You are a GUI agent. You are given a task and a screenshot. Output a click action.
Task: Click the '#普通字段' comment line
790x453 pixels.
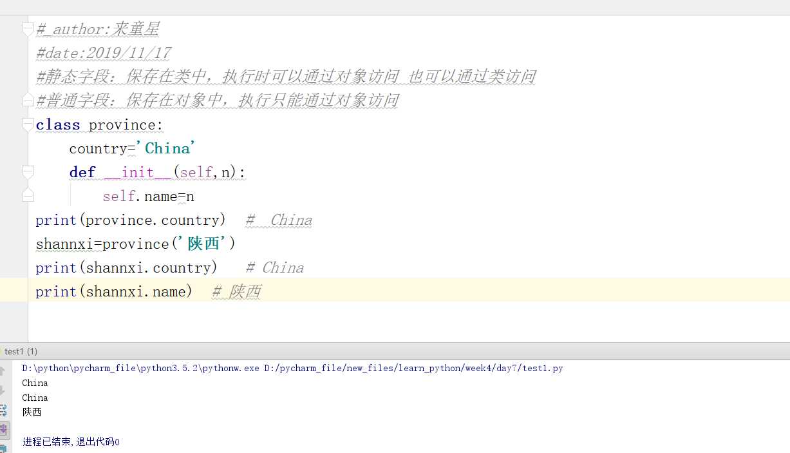tap(218, 101)
